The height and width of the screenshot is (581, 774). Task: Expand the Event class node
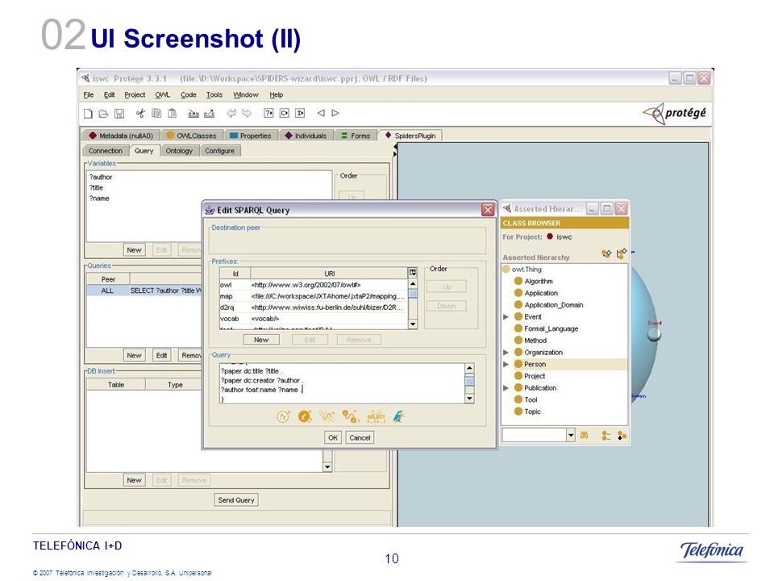click(x=506, y=316)
